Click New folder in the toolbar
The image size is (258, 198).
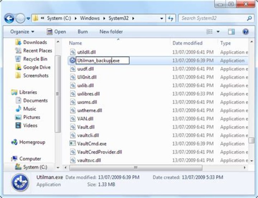111,32
